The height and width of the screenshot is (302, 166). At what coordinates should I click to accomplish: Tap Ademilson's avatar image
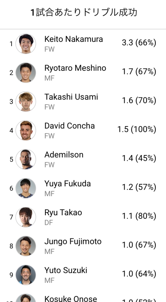coord(26,159)
